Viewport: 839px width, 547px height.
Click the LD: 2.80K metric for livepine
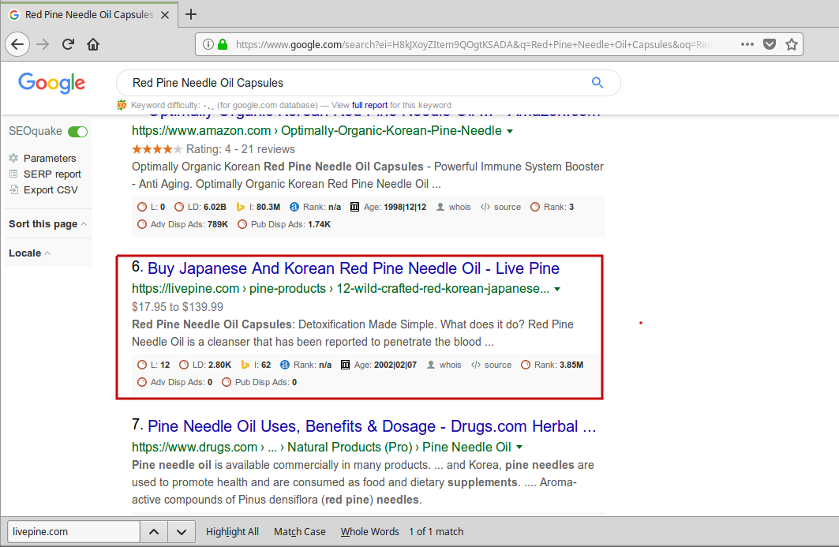(205, 365)
